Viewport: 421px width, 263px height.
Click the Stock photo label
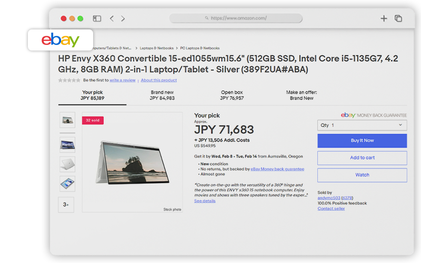pos(173,209)
